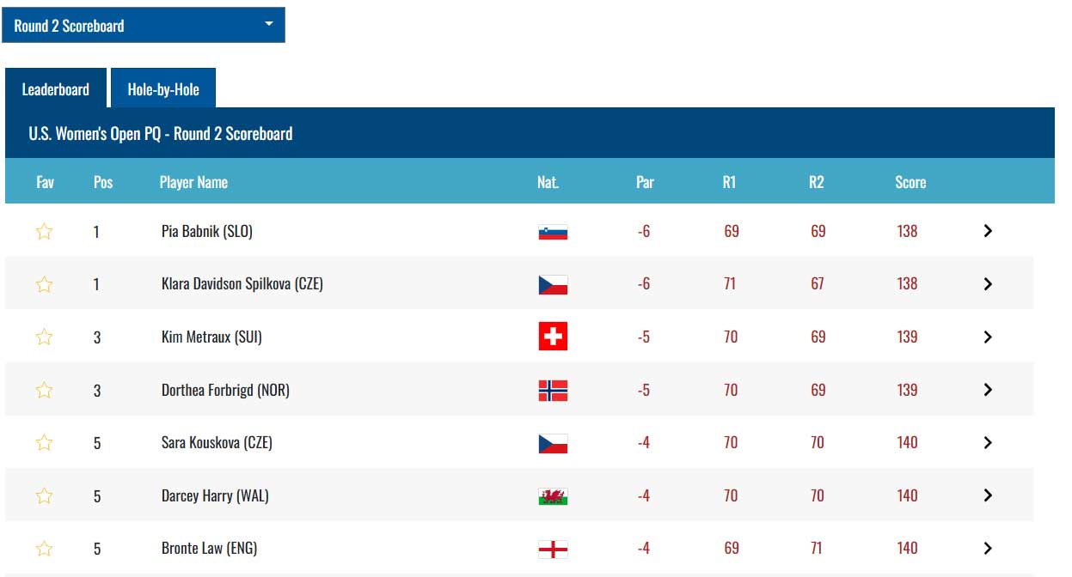Click the Norway flag beside Dorthea Forbrigd
Screen dimensions: 1072x577
[553, 391]
